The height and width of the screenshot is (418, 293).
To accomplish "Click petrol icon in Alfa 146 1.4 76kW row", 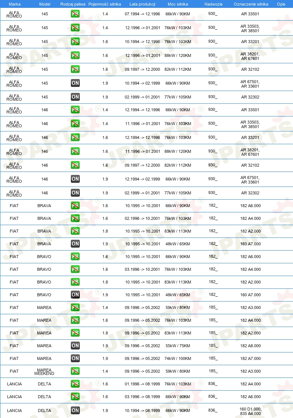I will pos(75,124).
